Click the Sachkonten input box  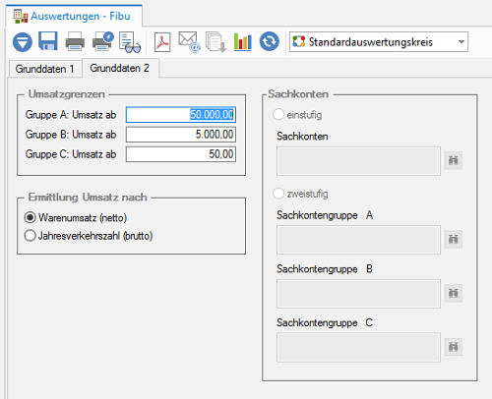tap(358, 161)
